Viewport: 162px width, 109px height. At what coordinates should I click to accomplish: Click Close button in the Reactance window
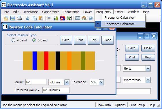point(148,48)
